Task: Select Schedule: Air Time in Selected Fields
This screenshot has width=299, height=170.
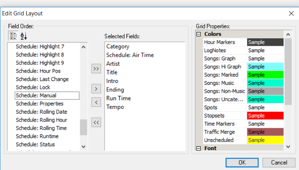Action: point(130,55)
